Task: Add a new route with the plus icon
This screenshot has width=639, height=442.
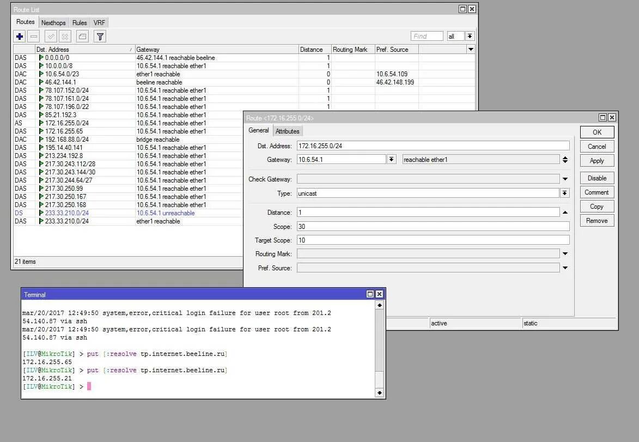Action: point(20,37)
